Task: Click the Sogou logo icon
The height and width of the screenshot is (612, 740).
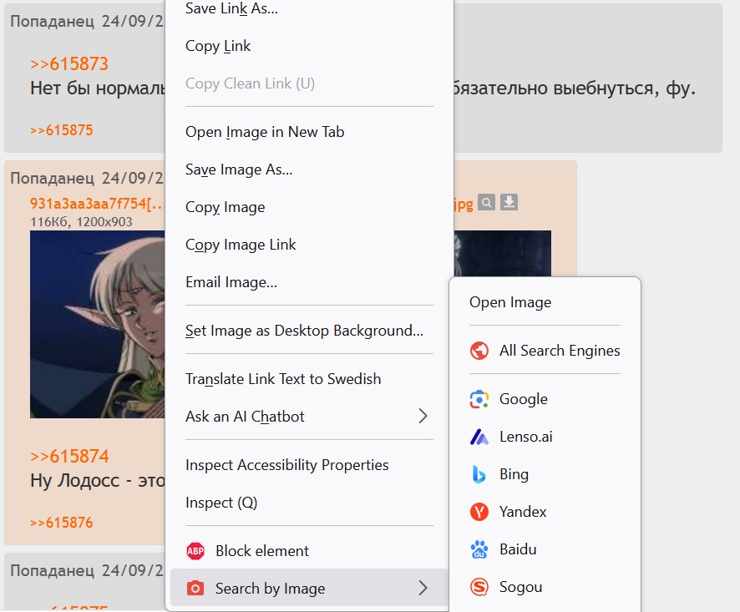Action: (x=479, y=587)
